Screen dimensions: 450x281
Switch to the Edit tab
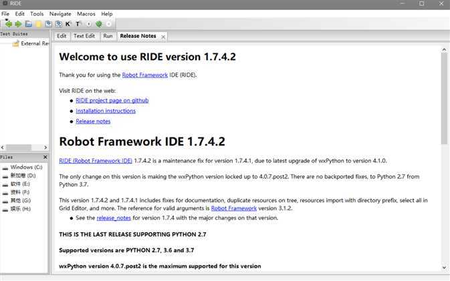[62, 36]
